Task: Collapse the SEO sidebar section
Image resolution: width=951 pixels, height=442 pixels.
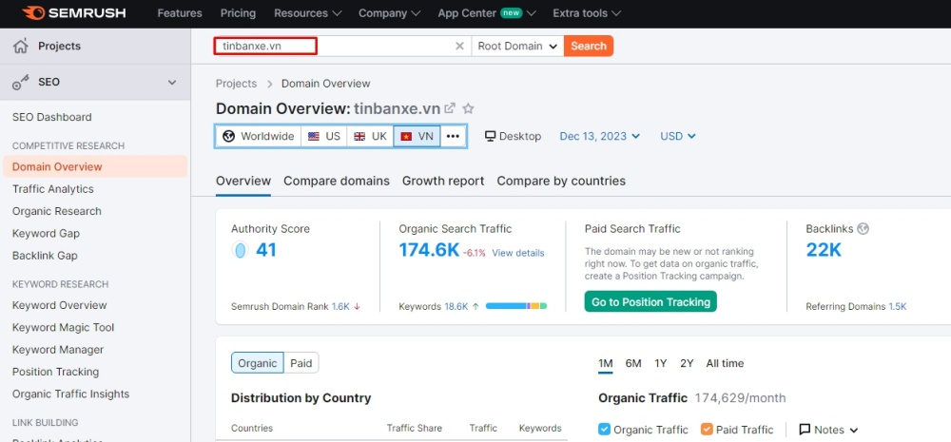Action: 172,83
